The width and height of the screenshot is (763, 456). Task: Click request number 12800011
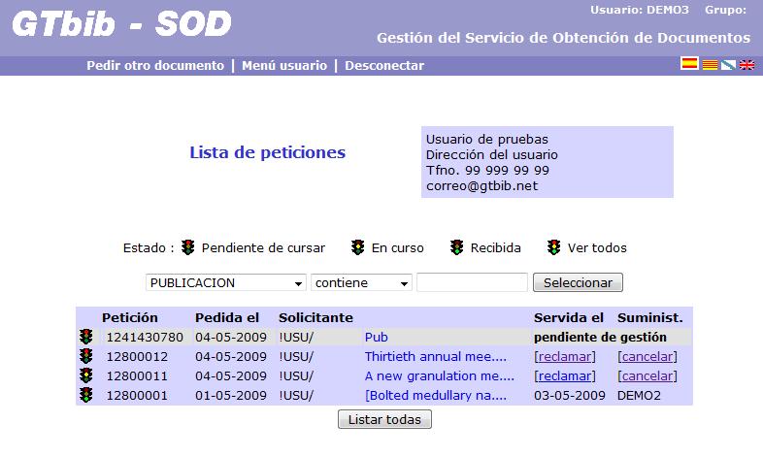tap(137, 375)
